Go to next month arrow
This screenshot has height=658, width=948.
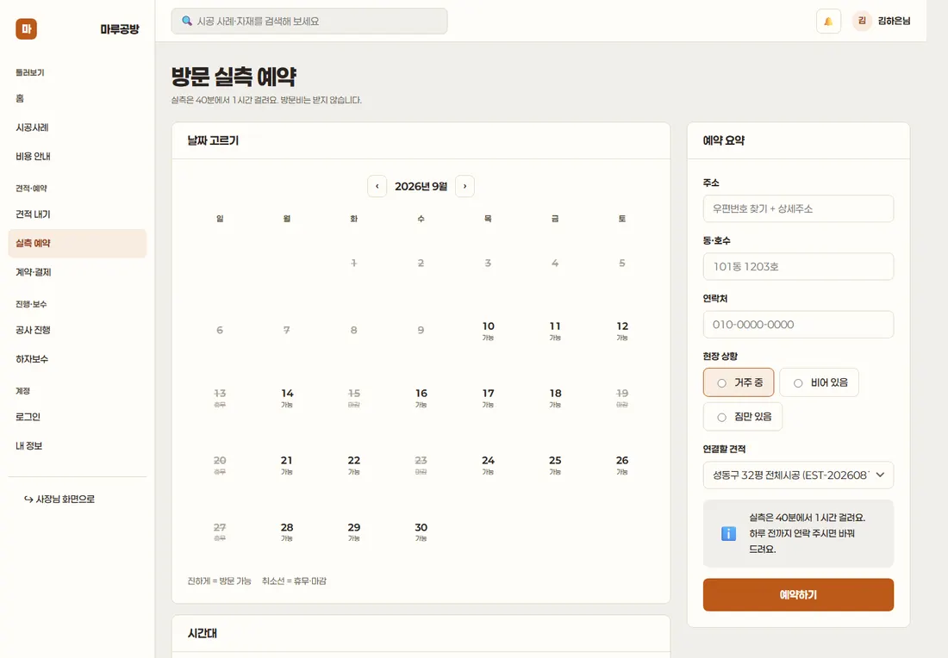click(x=465, y=186)
